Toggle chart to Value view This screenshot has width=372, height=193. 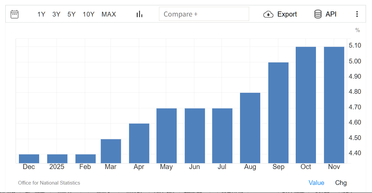[316, 183]
